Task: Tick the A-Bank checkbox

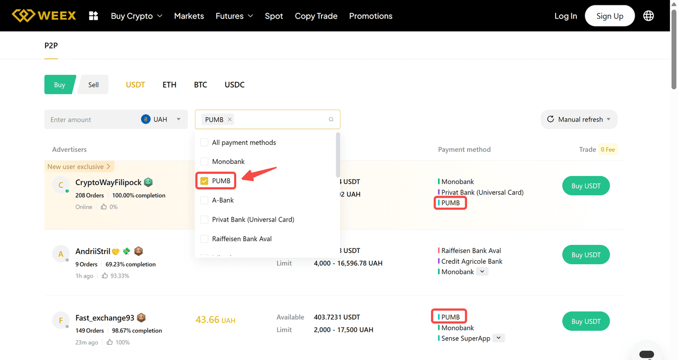Action: (204, 200)
